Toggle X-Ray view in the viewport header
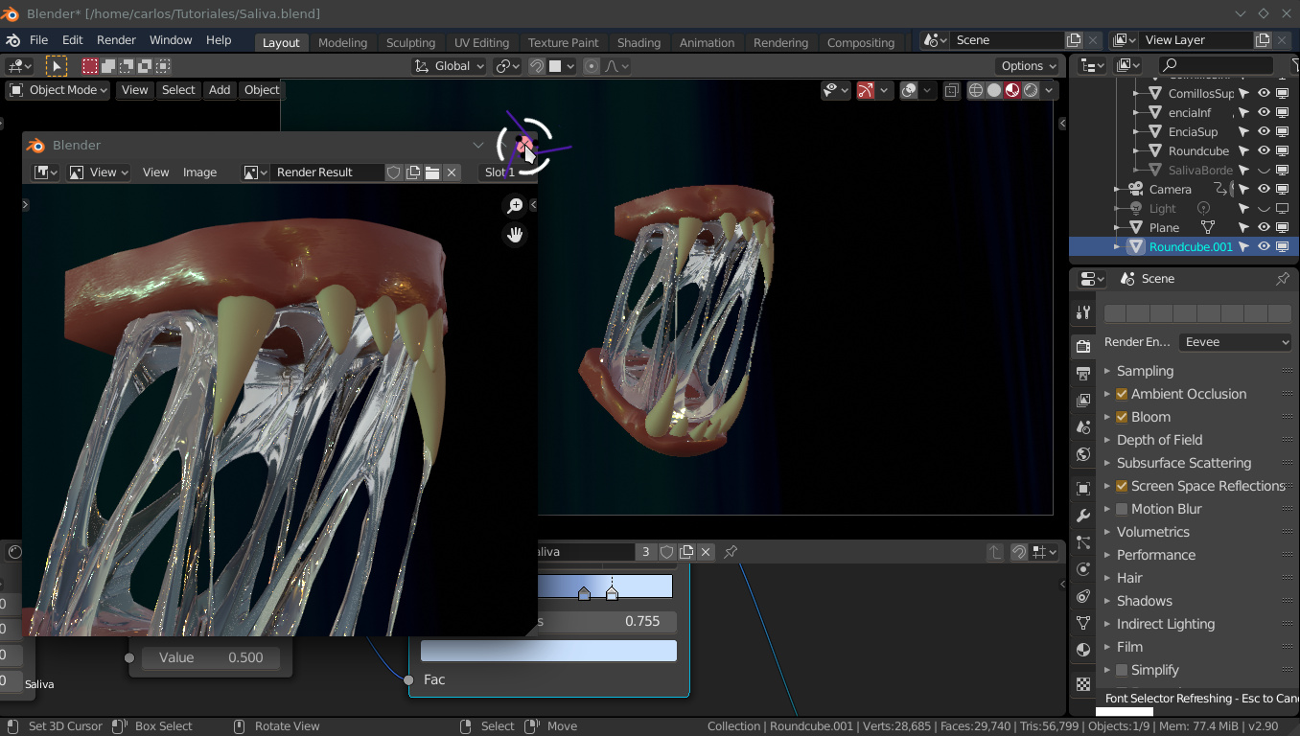Screen dimensions: 1300x736 pos(951,90)
